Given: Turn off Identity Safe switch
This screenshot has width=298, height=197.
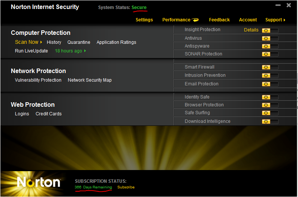Looking at the screenshot, I should [270, 97].
